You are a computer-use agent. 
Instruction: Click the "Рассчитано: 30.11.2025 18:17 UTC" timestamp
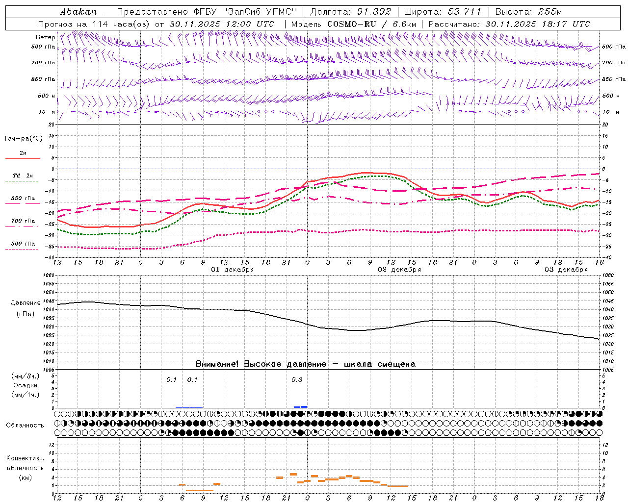(509, 24)
